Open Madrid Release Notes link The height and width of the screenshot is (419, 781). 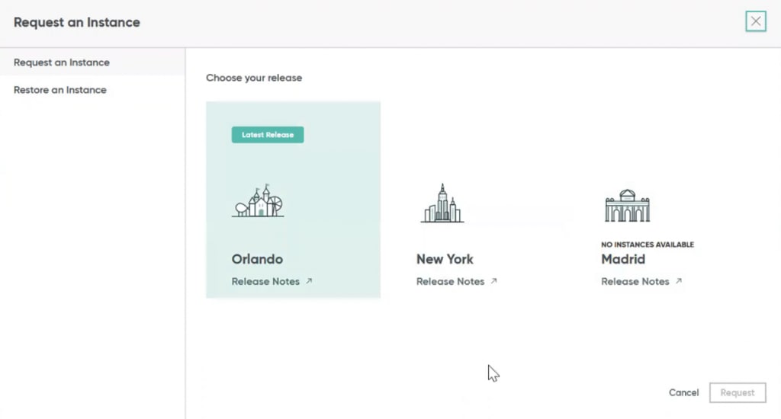(641, 282)
